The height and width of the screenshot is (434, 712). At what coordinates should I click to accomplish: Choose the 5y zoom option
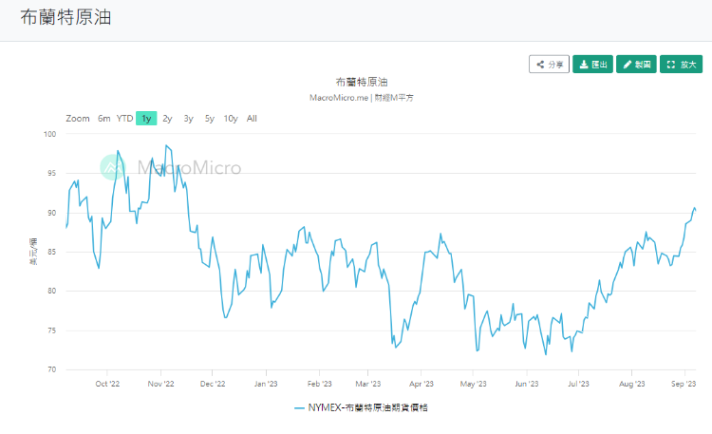tap(209, 119)
